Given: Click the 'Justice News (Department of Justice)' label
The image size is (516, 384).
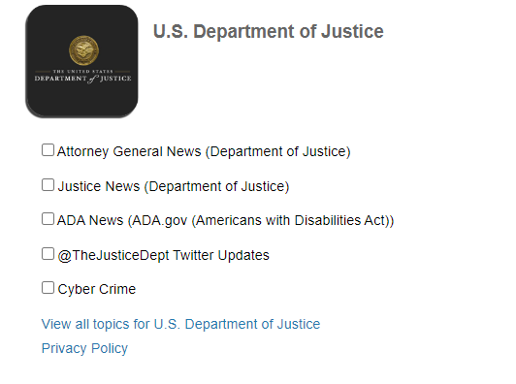Looking at the screenshot, I should pyautogui.click(x=174, y=186).
